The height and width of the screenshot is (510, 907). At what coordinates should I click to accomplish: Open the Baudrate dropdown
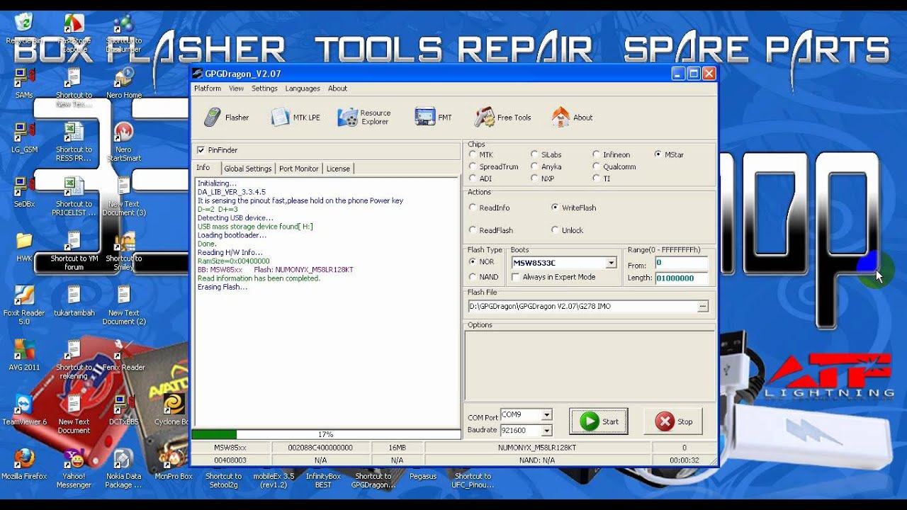coord(546,430)
